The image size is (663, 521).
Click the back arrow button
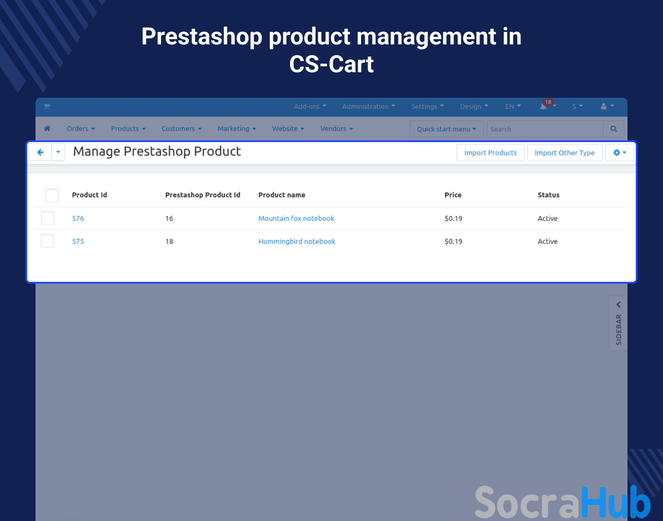[40, 152]
